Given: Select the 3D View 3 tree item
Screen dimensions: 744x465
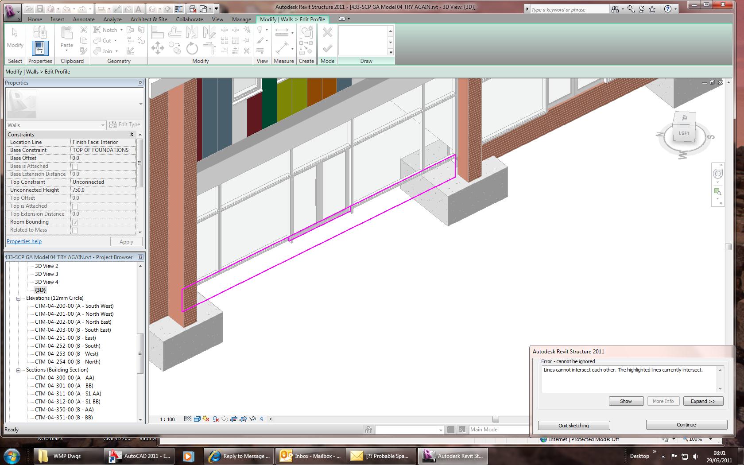Looking at the screenshot, I should (46, 274).
